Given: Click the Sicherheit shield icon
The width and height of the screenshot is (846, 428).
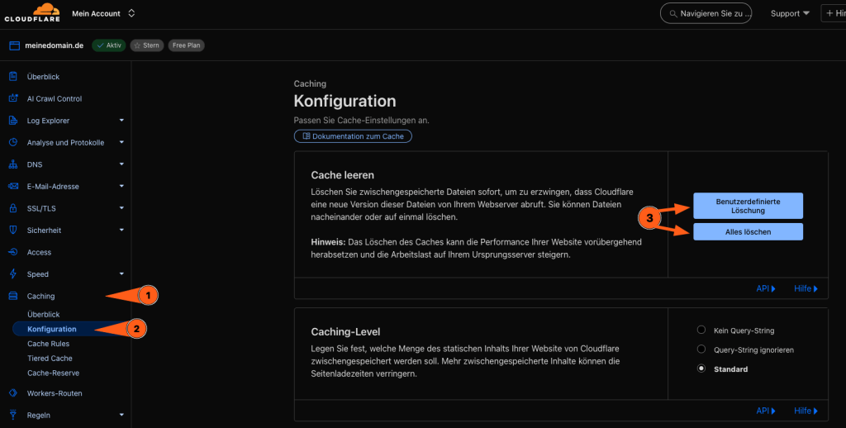Looking at the screenshot, I should click(x=13, y=231).
